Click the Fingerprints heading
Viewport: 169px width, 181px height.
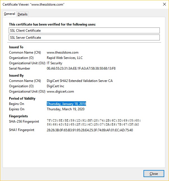[18, 116]
